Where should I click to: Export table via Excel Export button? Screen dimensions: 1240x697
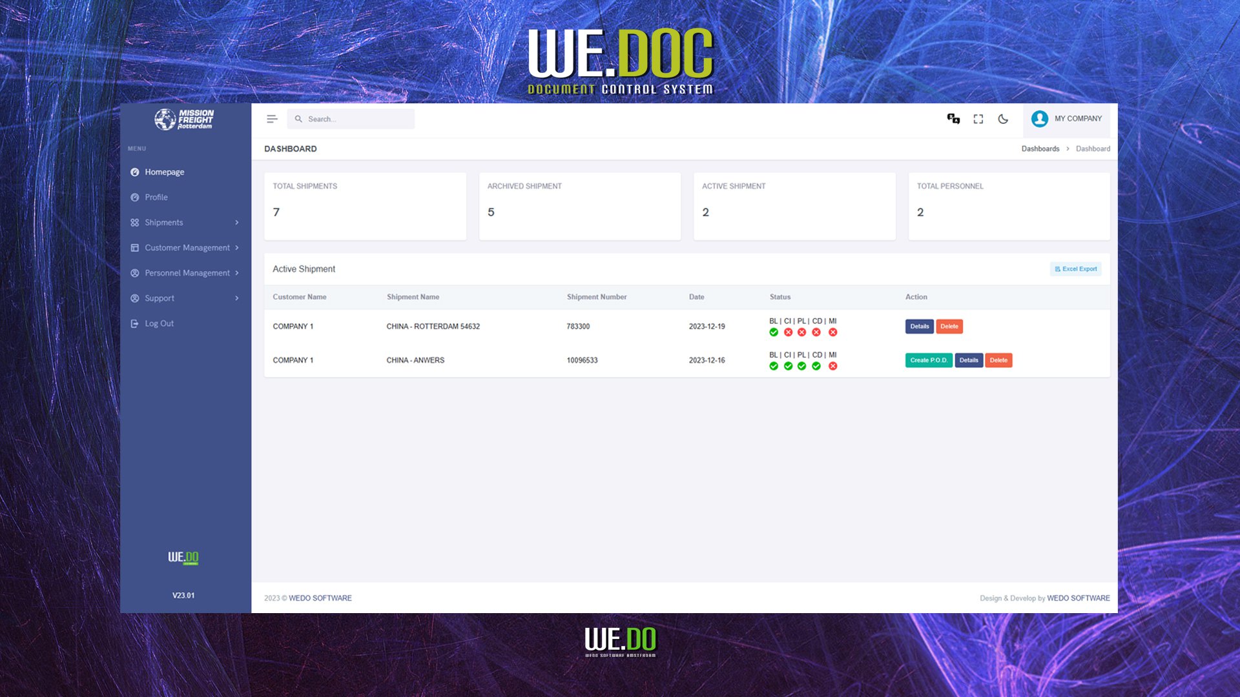(1076, 269)
